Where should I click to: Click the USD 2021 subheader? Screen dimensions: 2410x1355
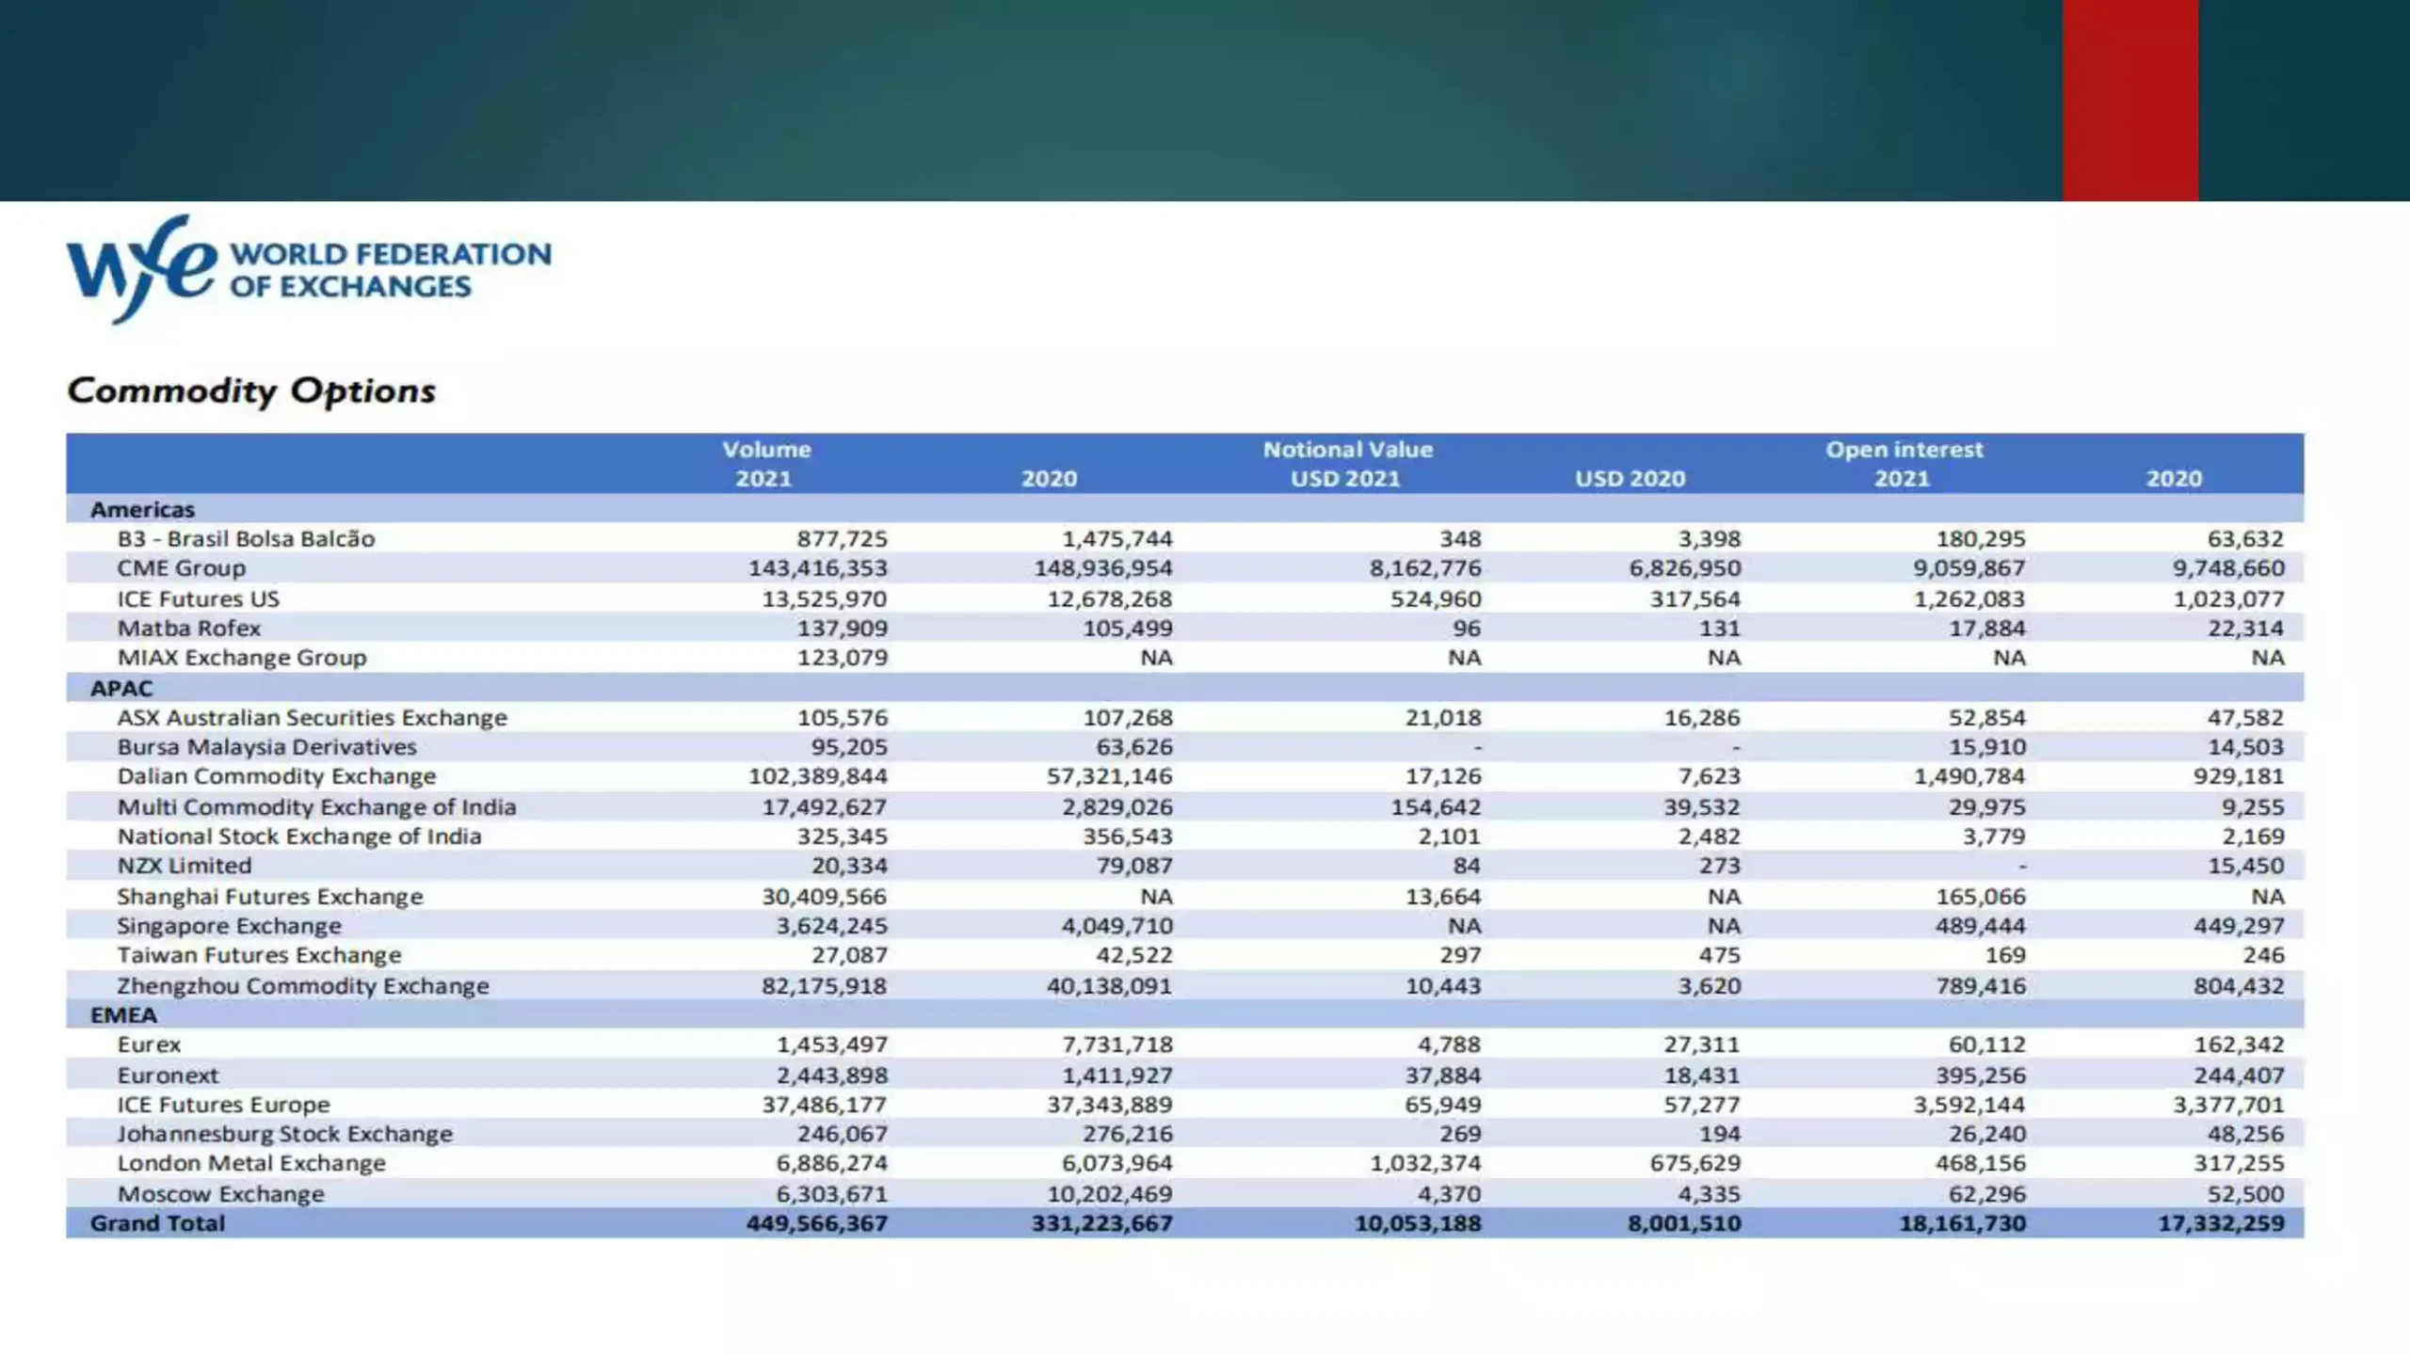coord(1345,479)
